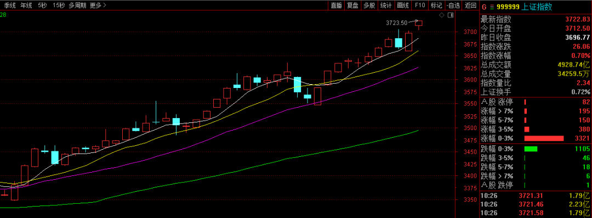
Task: Open F10 company information
Action: [420, 5]
